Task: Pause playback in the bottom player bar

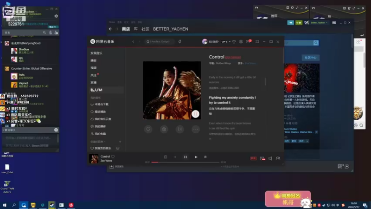Action: point(185,157)
